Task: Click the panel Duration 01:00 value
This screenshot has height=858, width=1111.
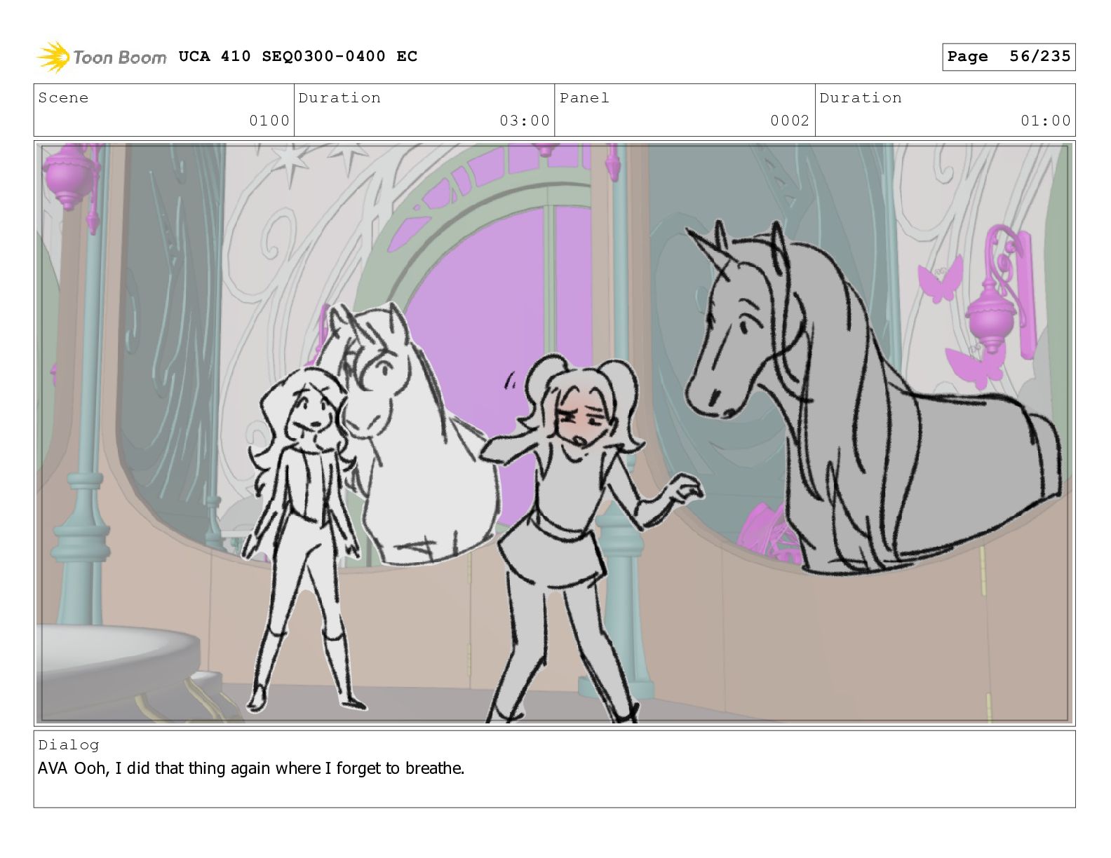Action: click(1045, 121)
